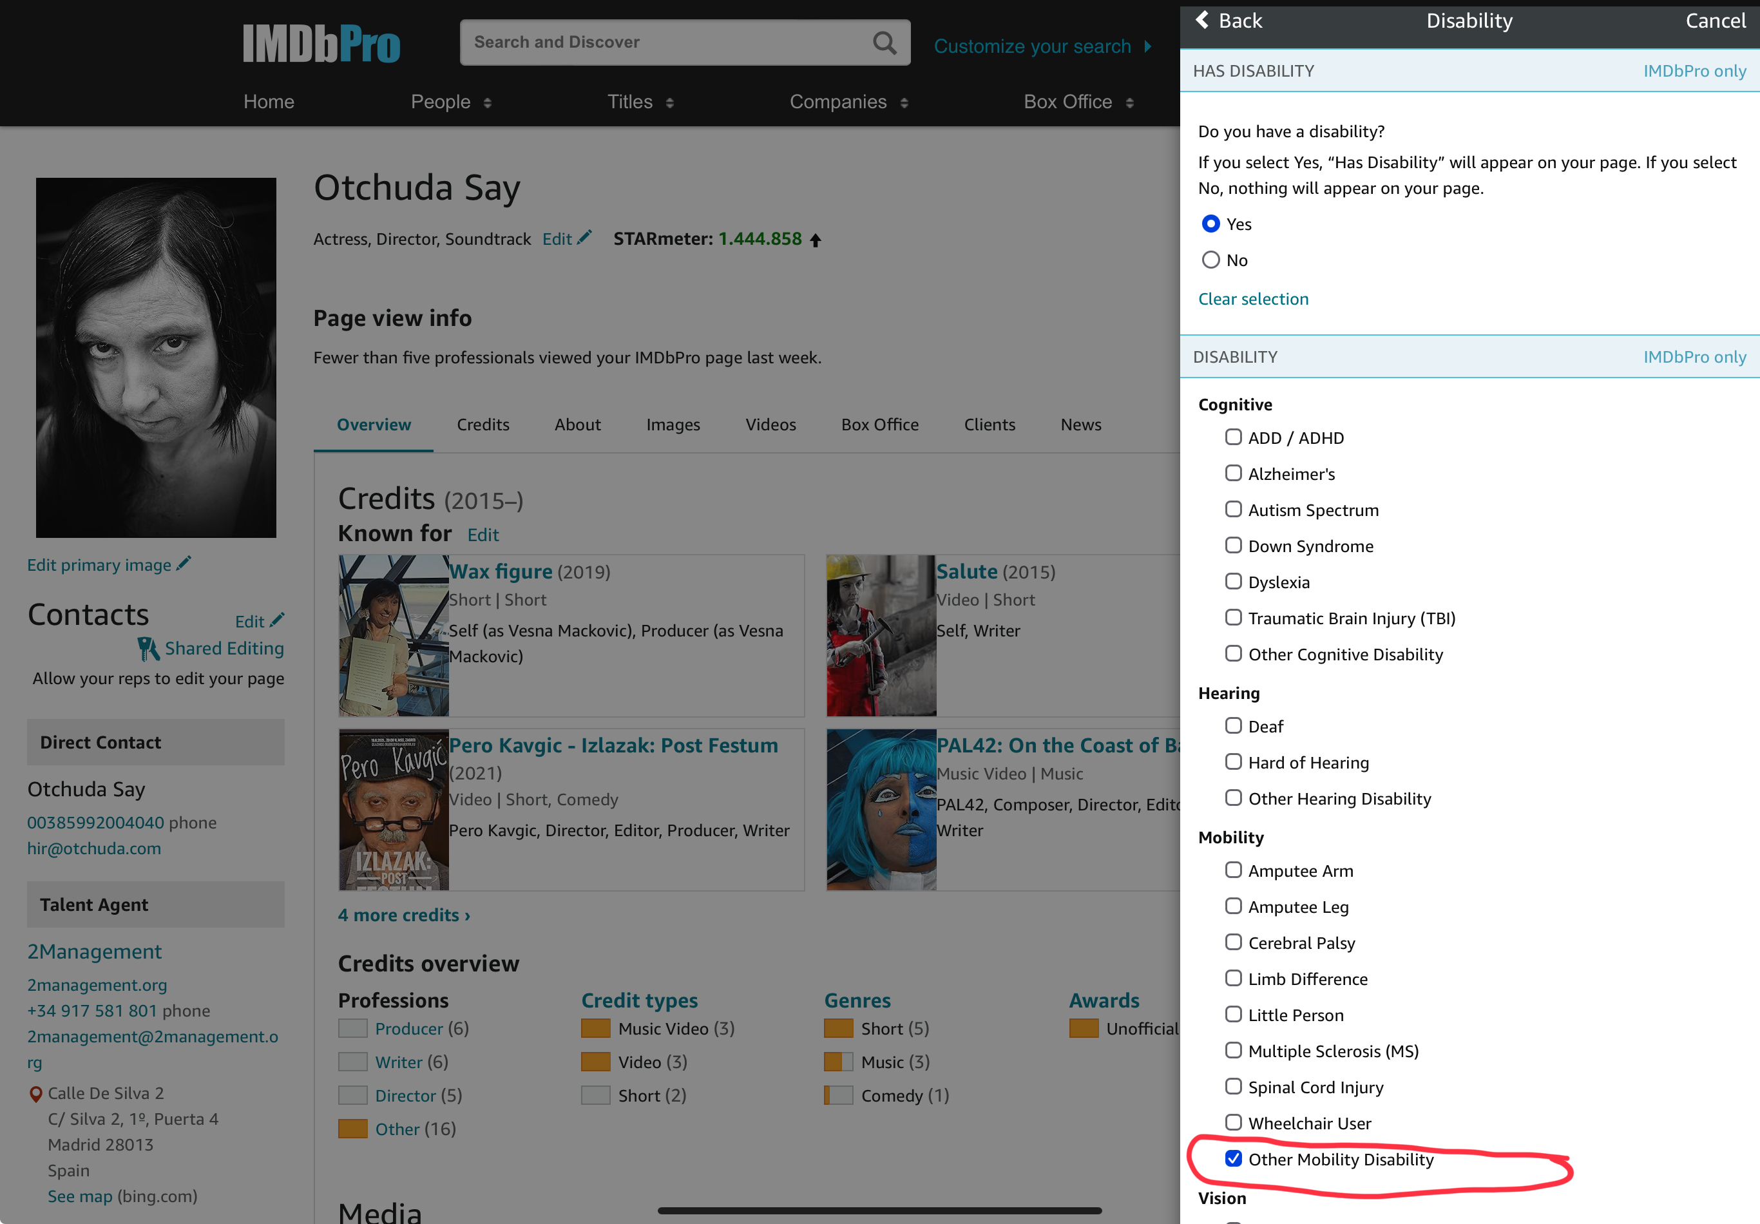
Task: Switch to the Credits tab
Action: tap(483, 425)
